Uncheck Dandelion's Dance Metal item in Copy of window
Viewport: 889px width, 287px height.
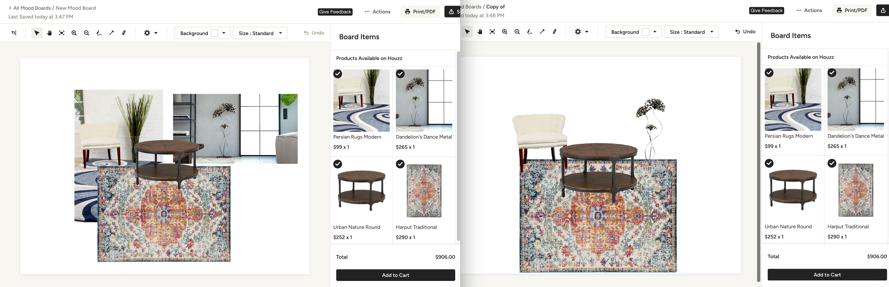tap(832, 73)
